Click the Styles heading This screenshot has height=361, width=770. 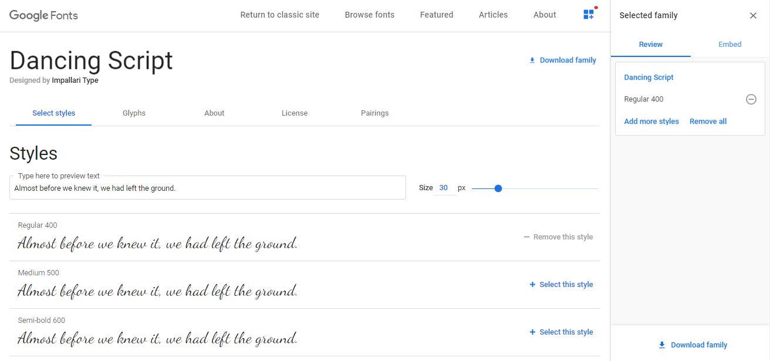click(33, 153)
